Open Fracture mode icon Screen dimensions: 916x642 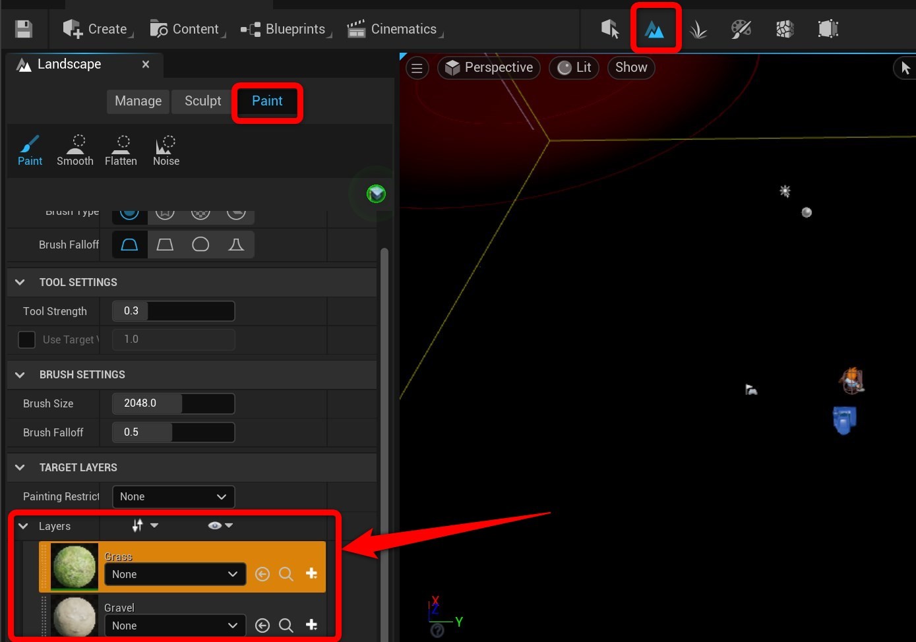tap(785, 29)
